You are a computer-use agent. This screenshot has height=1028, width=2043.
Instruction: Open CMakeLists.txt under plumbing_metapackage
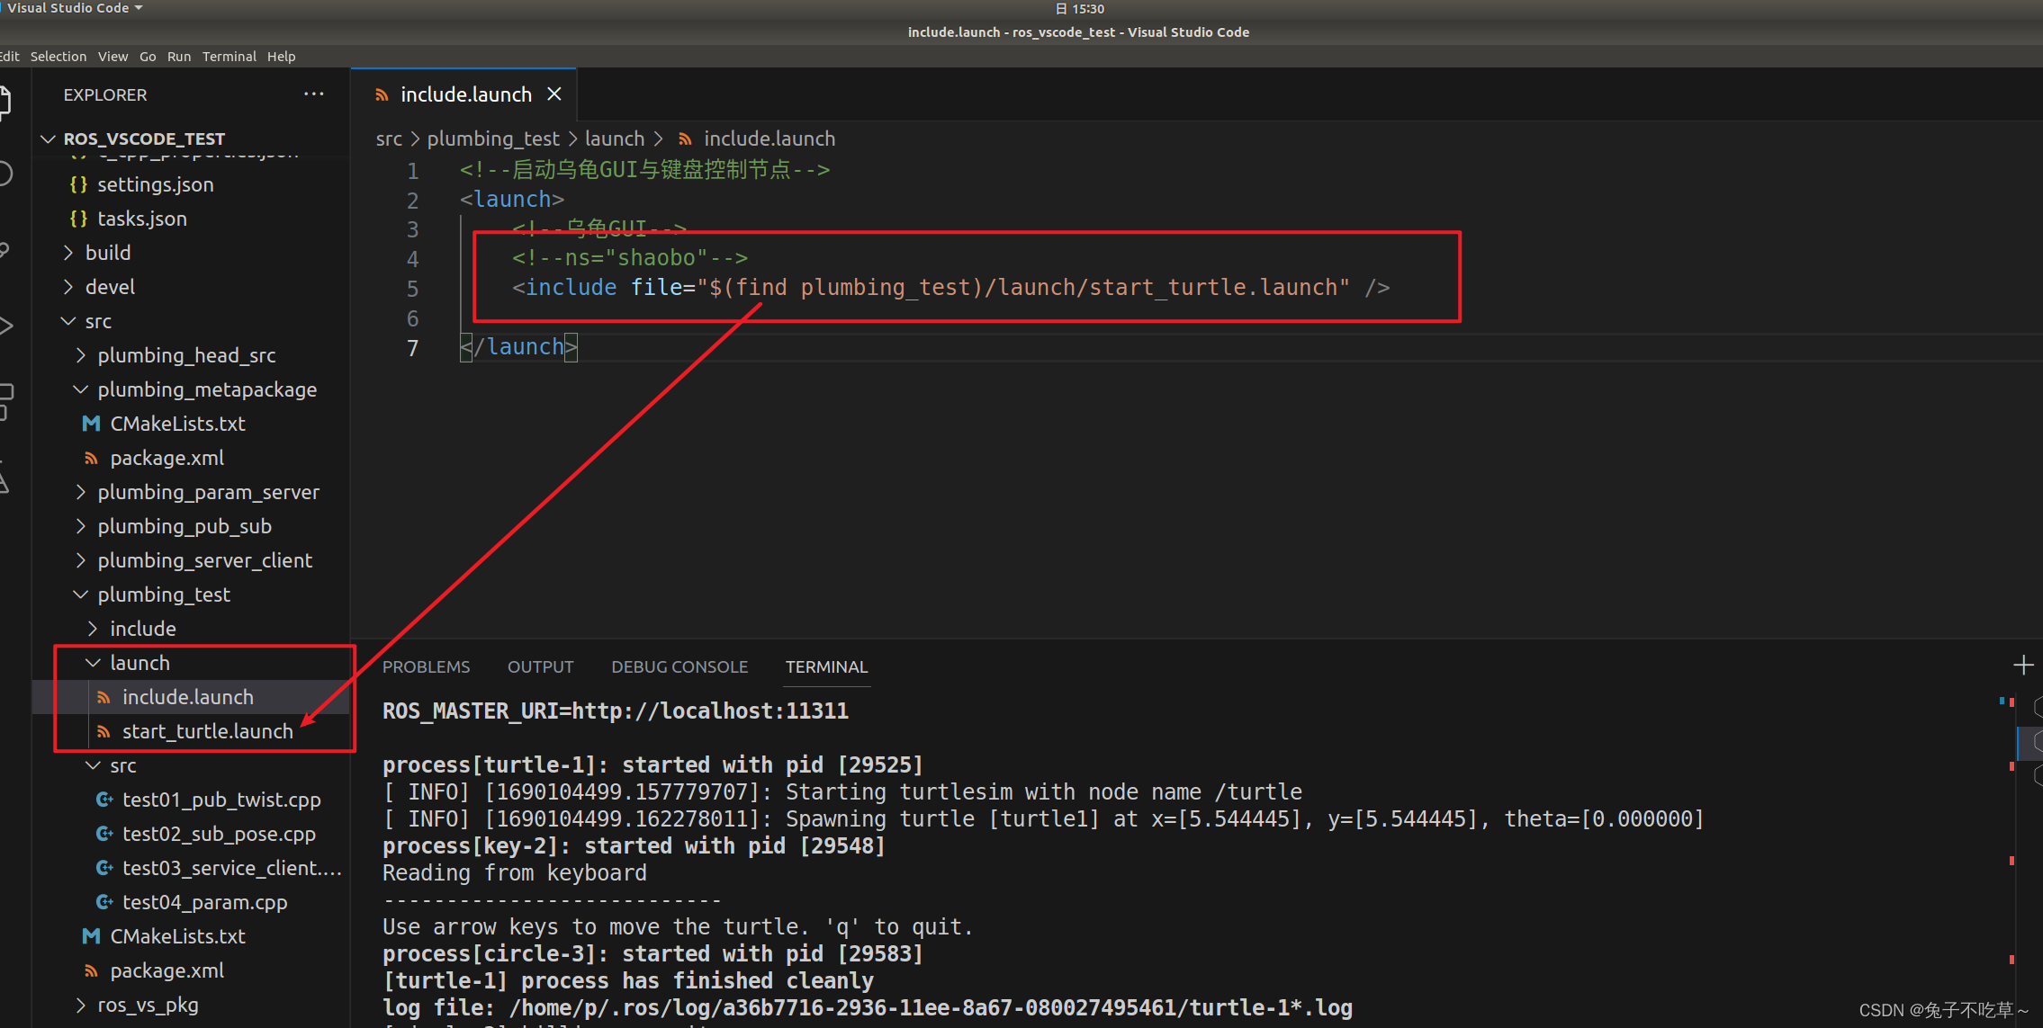click(x=176, y=424)
